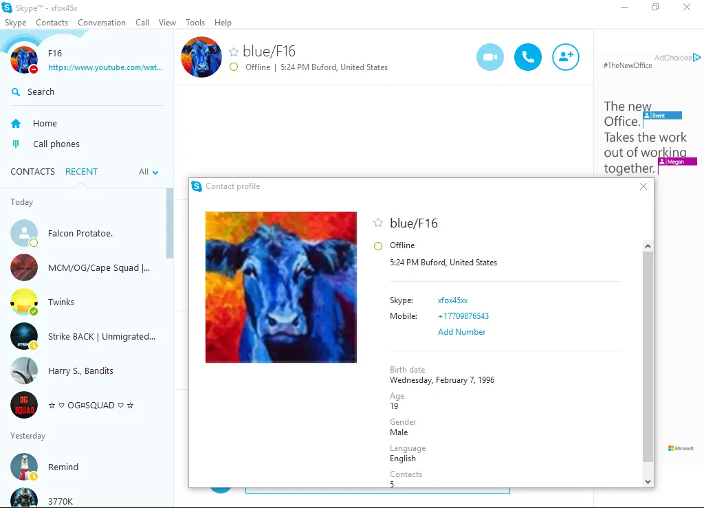Click the Search field
Image resolution: width=704 pixels, height=508 pixels.
point(86,92)
